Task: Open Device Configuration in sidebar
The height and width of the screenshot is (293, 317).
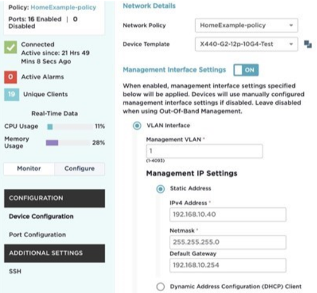Action: (41, 216)
